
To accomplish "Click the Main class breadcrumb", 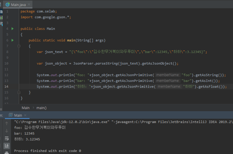I will 26,108.
